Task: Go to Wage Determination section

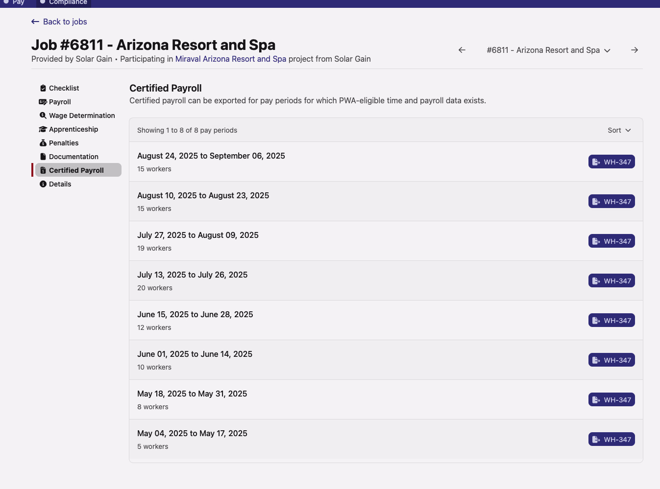Action: (x=78, y=116)
